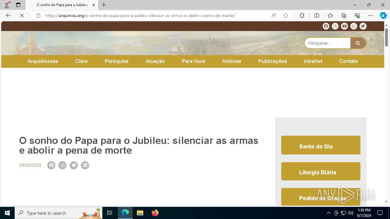Open a new tab with the plus button
Viewport: 390px width, 219px height.
pos(104,5)
